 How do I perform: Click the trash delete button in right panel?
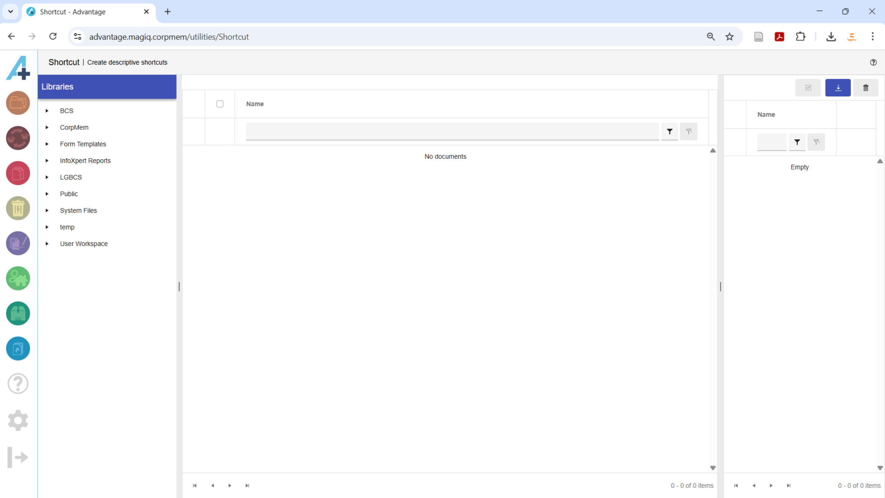tap(866, 88)
